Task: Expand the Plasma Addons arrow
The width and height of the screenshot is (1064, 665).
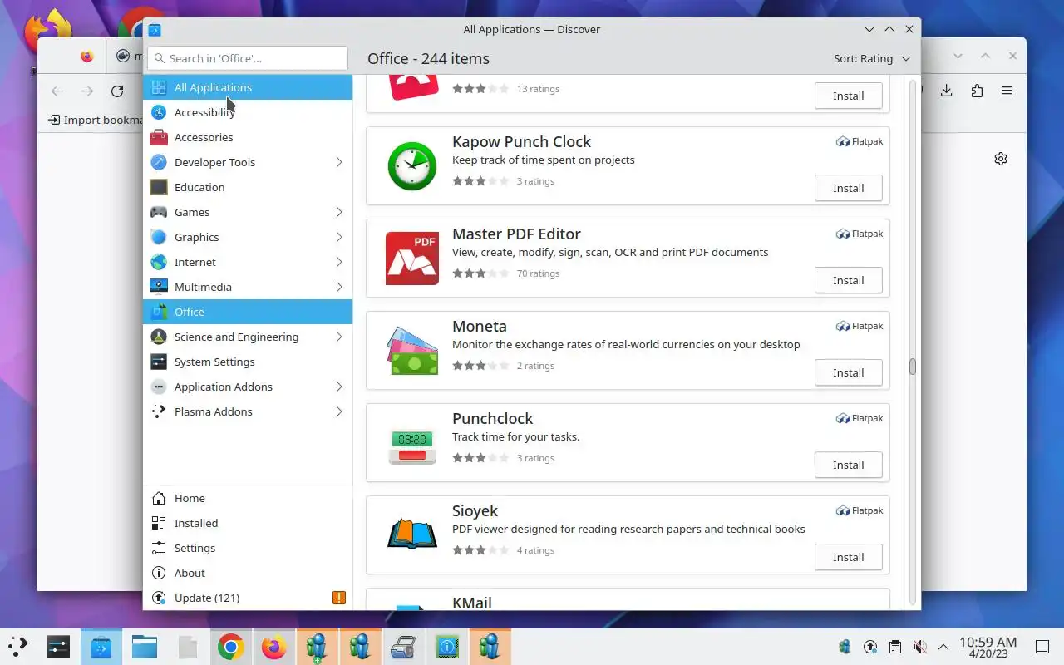Action: [339, 411]
